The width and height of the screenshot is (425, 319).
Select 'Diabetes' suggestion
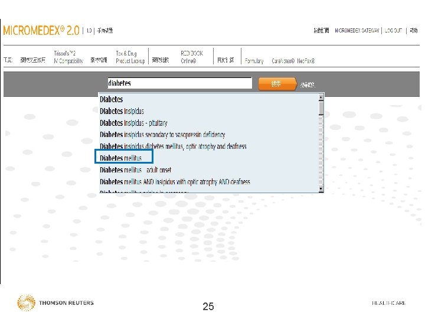coord(209,99)
